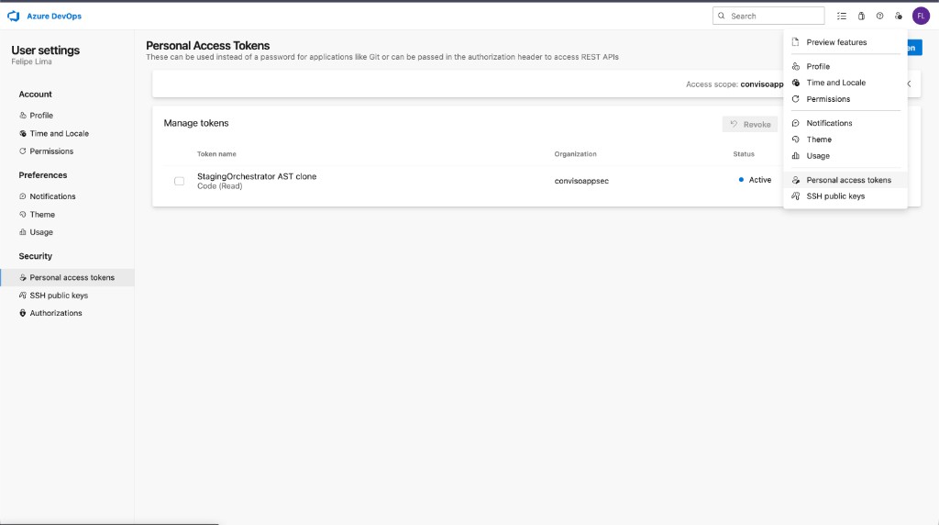The height and width of the screenshot is (525, 939).
Task: Open the Azure DevOps home link
Action: (54, 17)
